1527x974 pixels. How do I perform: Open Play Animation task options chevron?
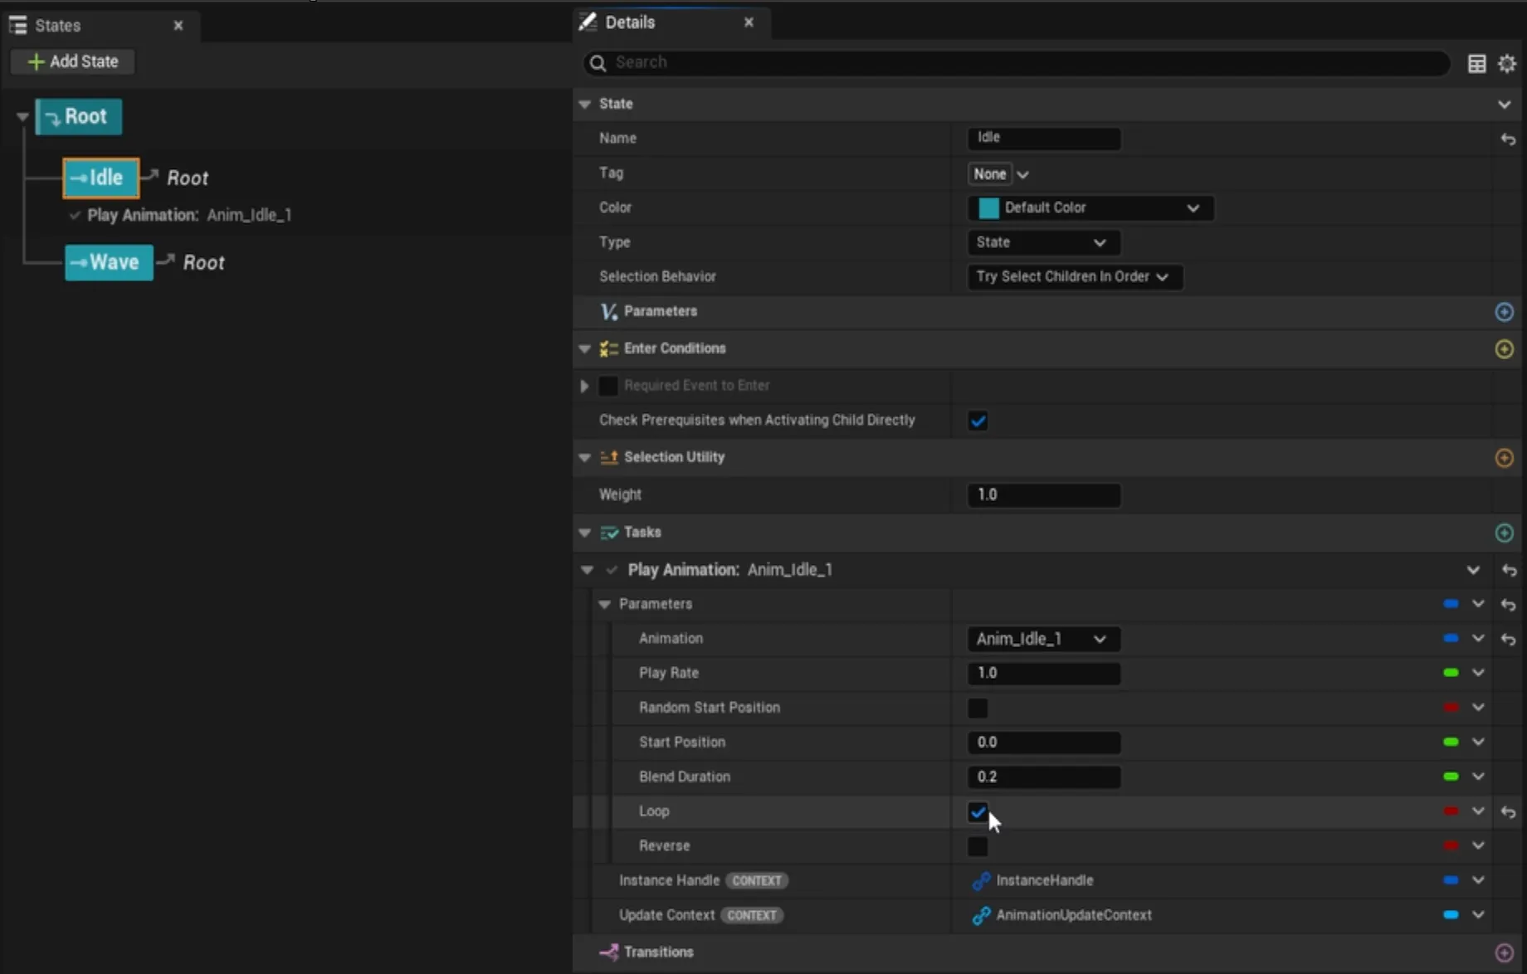tap(1473, 570)
